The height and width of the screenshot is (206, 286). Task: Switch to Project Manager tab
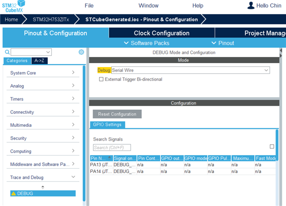[x=251, y=33]
